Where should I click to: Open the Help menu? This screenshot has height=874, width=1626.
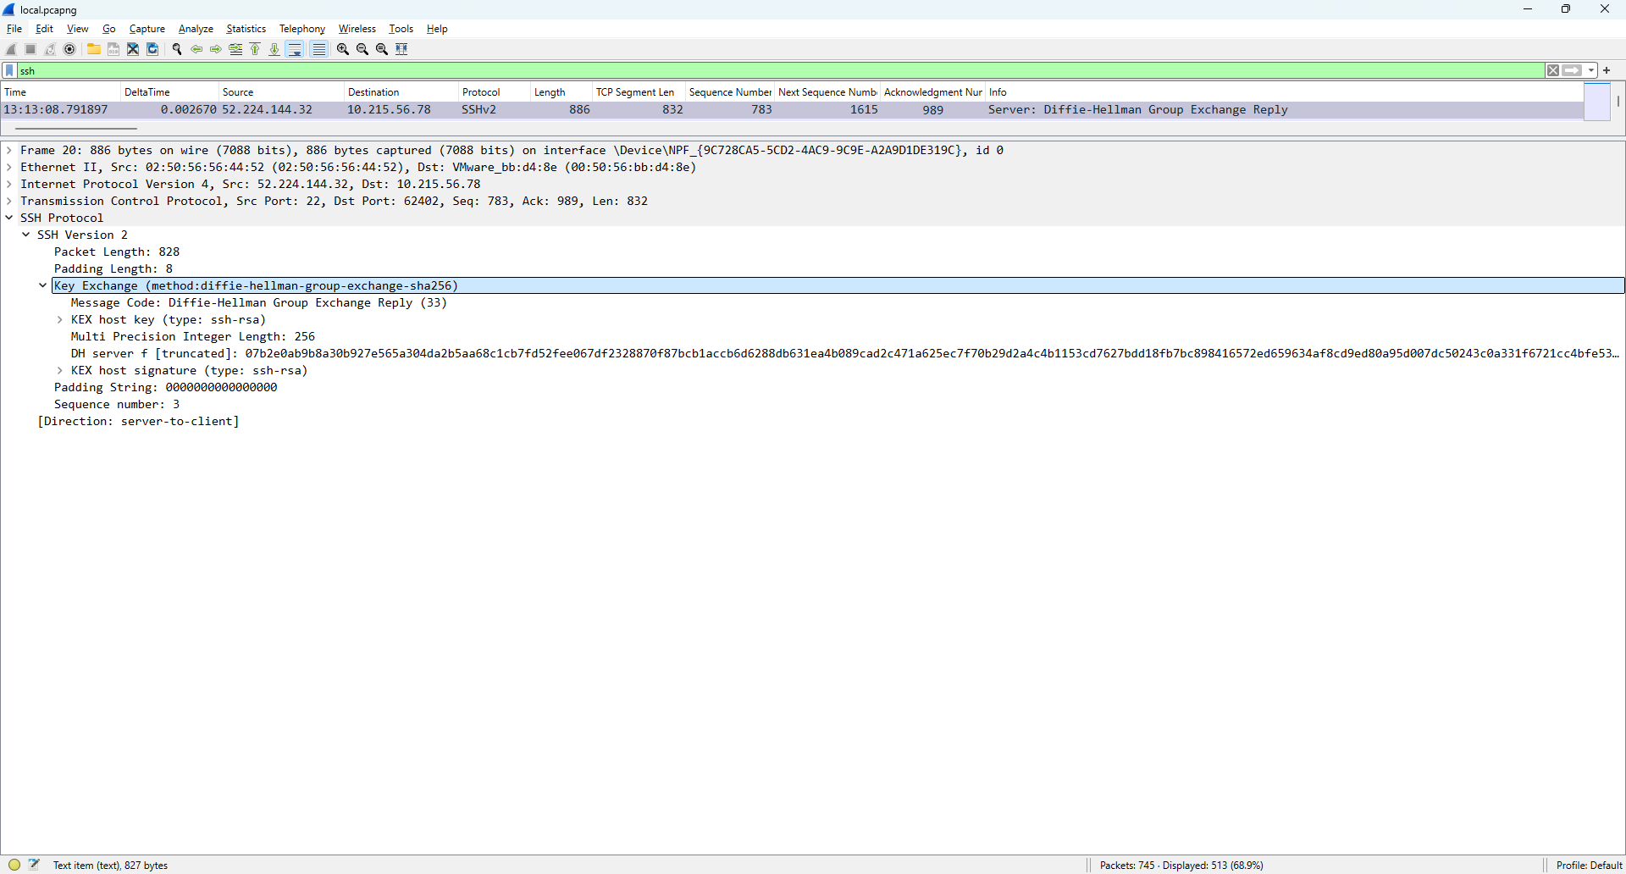coord(437,29)
